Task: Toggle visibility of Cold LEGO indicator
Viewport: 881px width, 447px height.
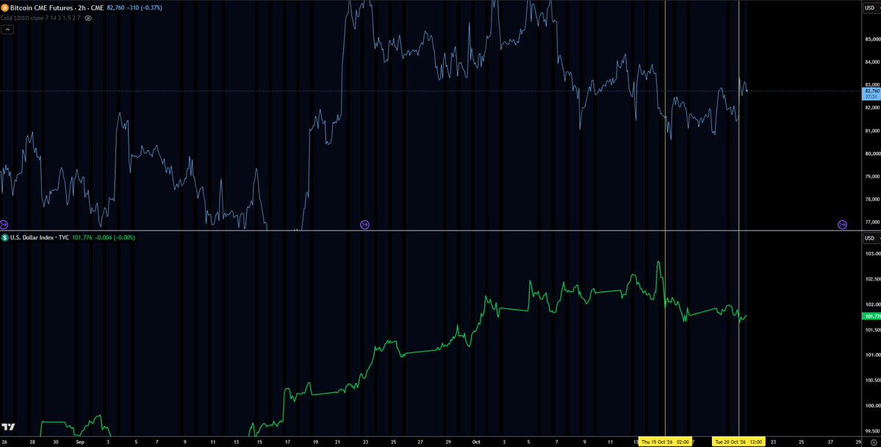Action: tap(88, 18)
